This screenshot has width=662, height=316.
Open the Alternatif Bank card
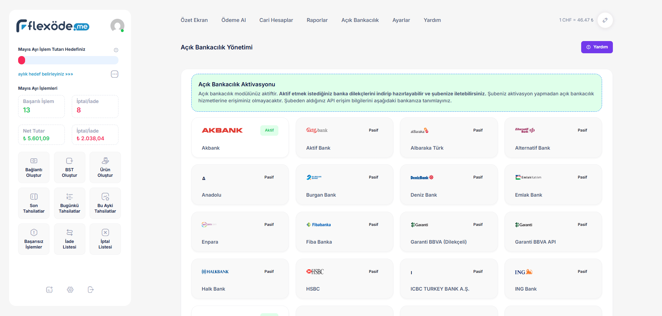(553, 137)
